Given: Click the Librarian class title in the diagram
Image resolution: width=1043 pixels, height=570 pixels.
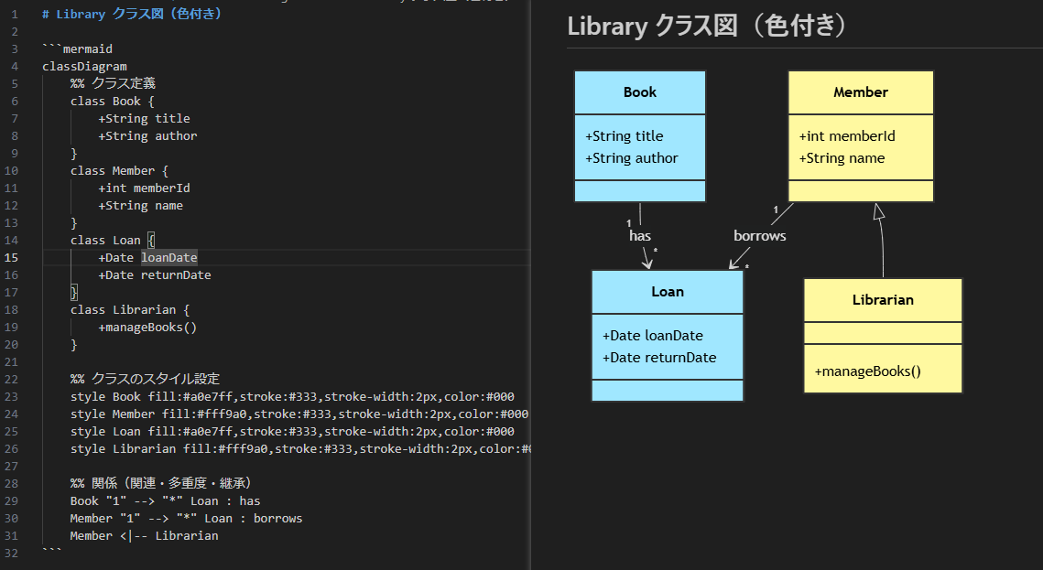Looking at the screenshot, I should point(883,299).
